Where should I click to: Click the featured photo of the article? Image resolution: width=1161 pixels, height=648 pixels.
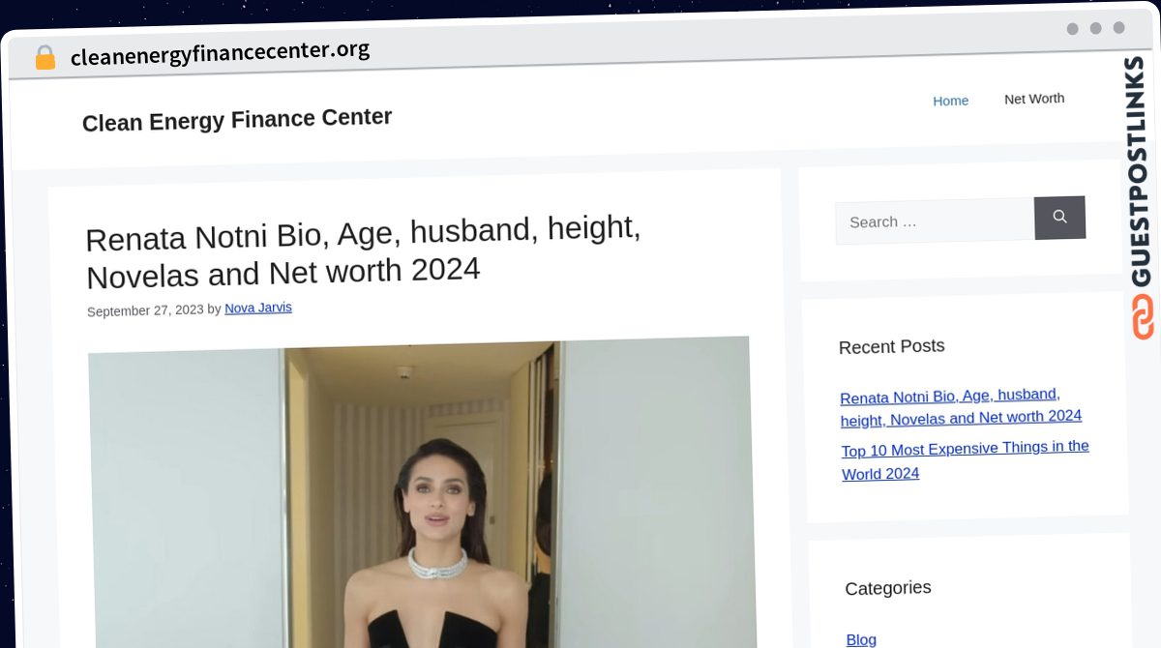tap(421, 493)
